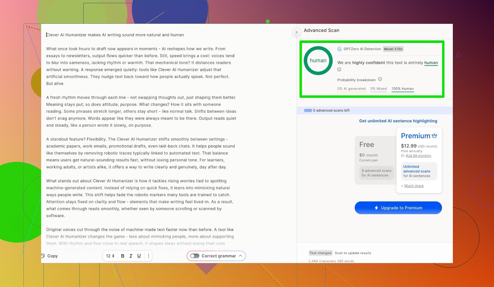
Task: Click the Upgrade to Premium button
Action: coord(398,208)
